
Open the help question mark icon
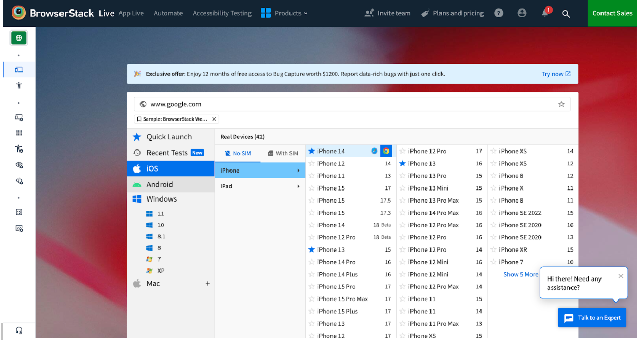point(499,13)
